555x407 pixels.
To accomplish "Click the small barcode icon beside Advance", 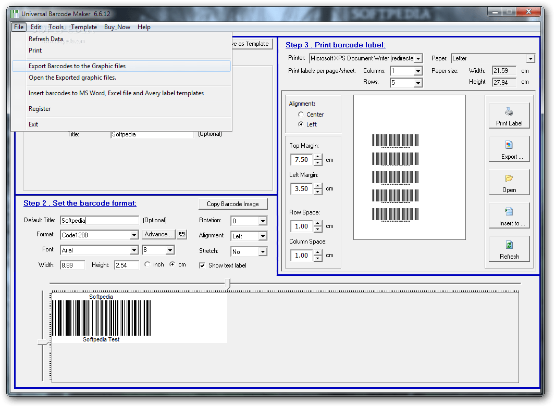I will pos(181,235).
